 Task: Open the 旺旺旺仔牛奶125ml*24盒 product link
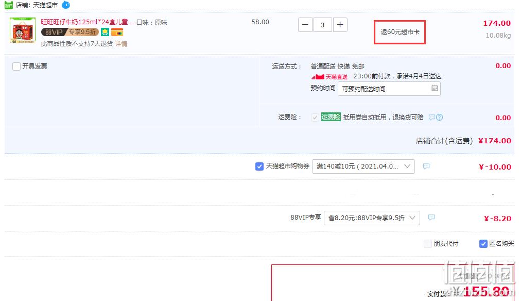pyautogui.click(x=86, y=22)
